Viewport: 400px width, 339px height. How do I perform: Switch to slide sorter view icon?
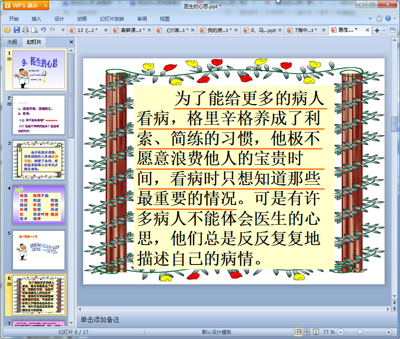coord(307,332)
